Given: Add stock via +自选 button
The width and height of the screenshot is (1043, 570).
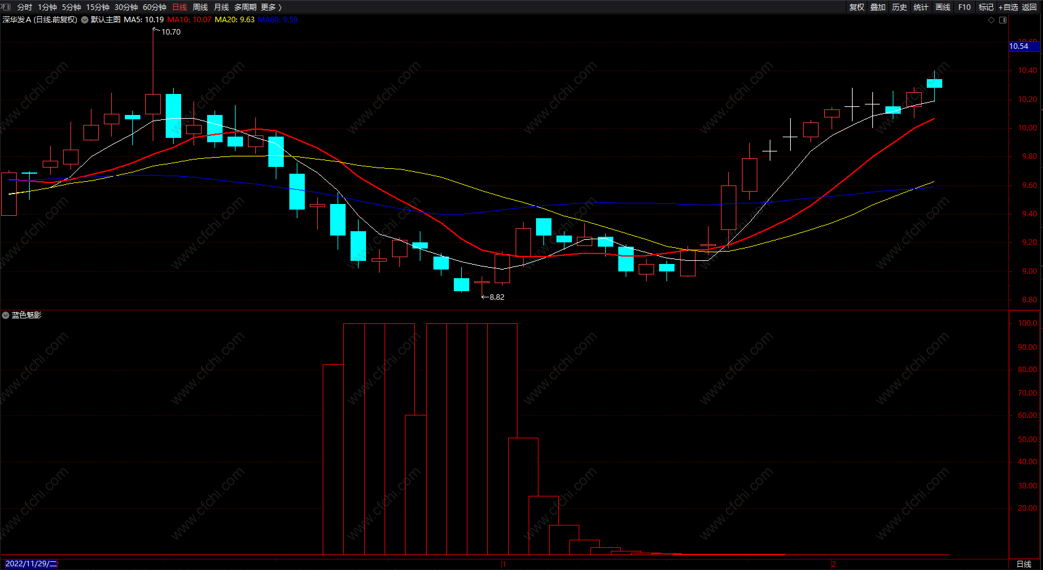Looking at the screenshot, I should pyautogui.click(x=1008, y=7).
